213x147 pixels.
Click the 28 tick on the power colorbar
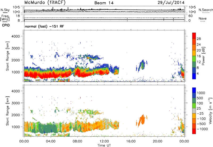click(199, 39)
